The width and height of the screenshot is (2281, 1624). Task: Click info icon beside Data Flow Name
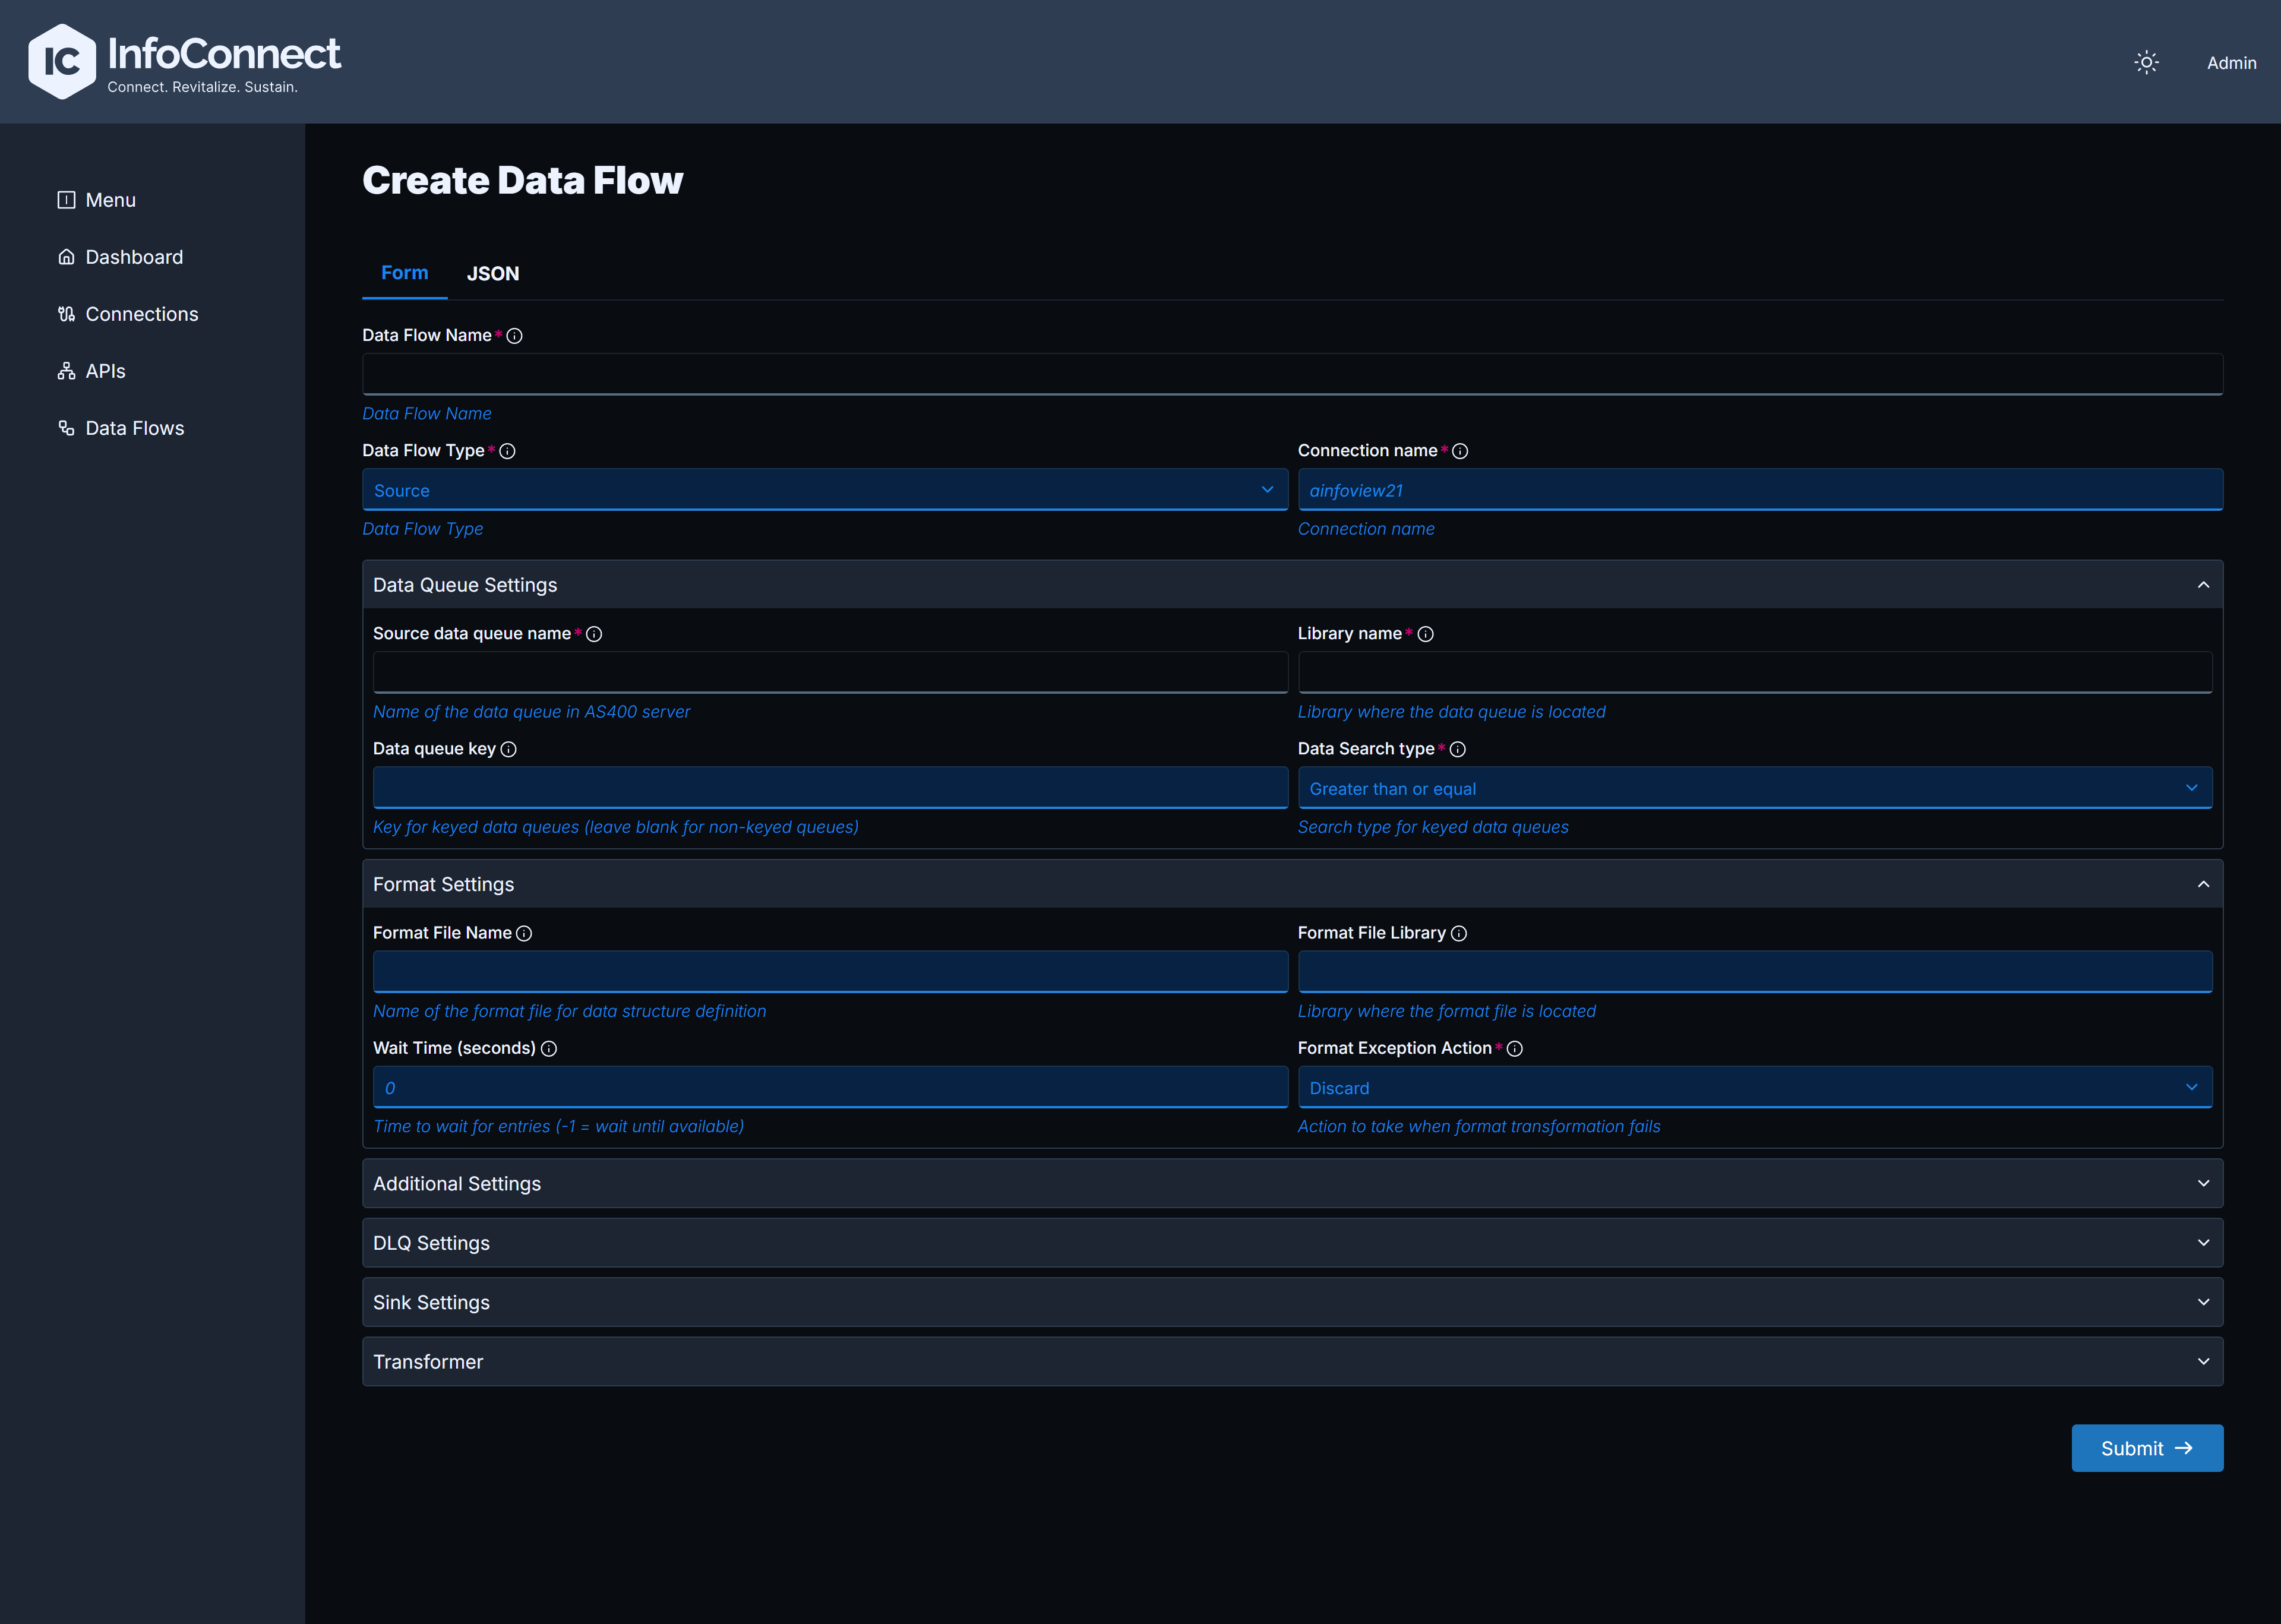(514, 336)
